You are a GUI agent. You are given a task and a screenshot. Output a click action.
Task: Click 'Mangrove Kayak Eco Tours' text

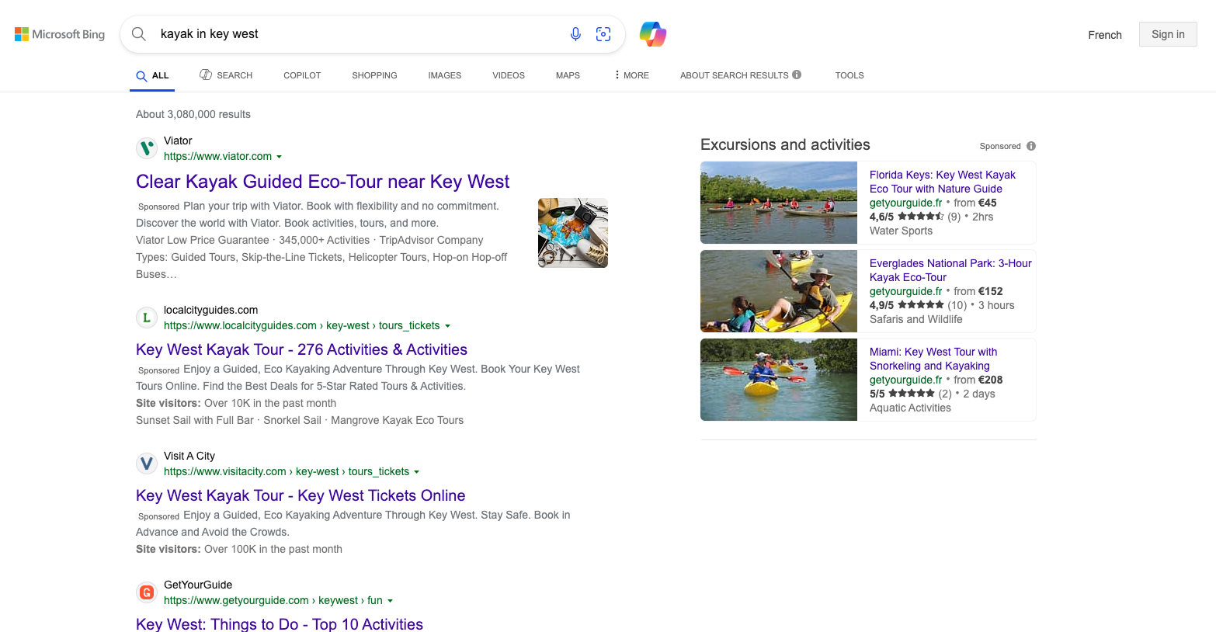(x=397, y=420)
